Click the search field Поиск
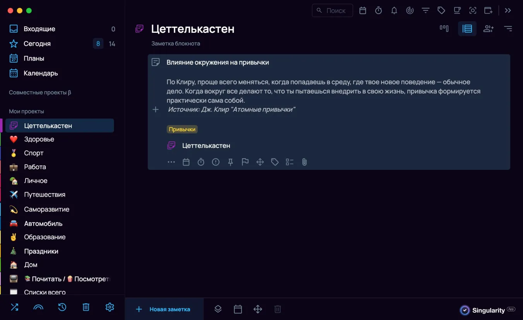 (x=332, y=10)
